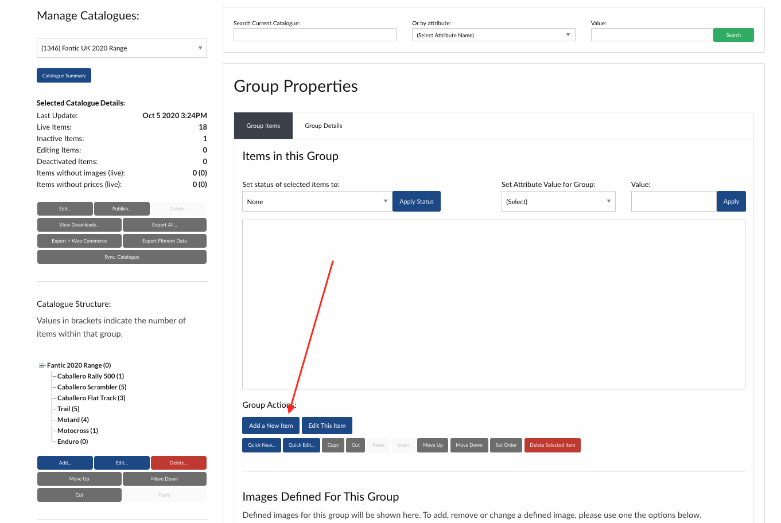Expand the Select Attribute Name dropdown
The image size is (781, 523).
click(493, 35)
